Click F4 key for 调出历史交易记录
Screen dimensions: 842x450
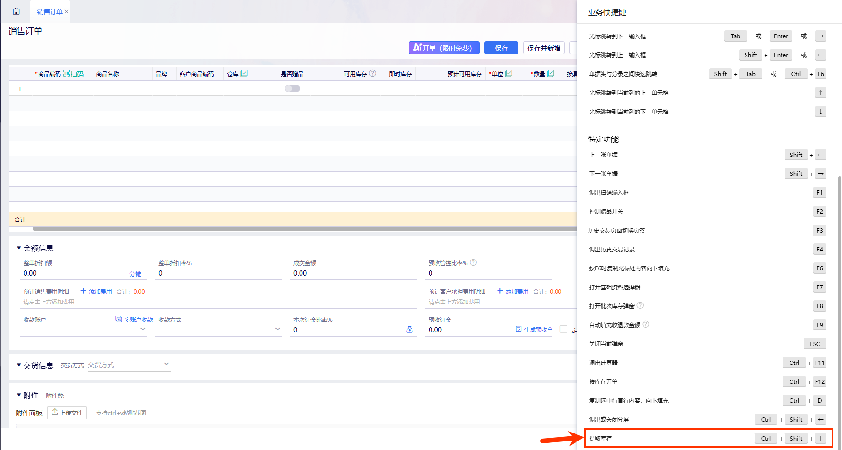[820, 249]
